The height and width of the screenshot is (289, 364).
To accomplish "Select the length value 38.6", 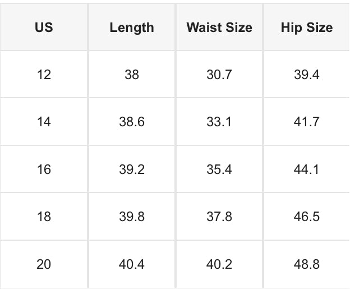I will click(132, 122).
